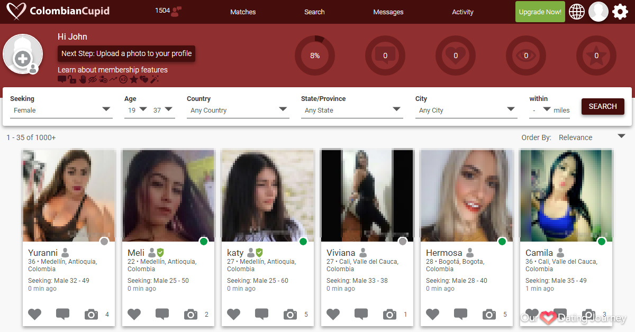Open the settings gear icon
The image size is (635, 332).
[620, 11]
